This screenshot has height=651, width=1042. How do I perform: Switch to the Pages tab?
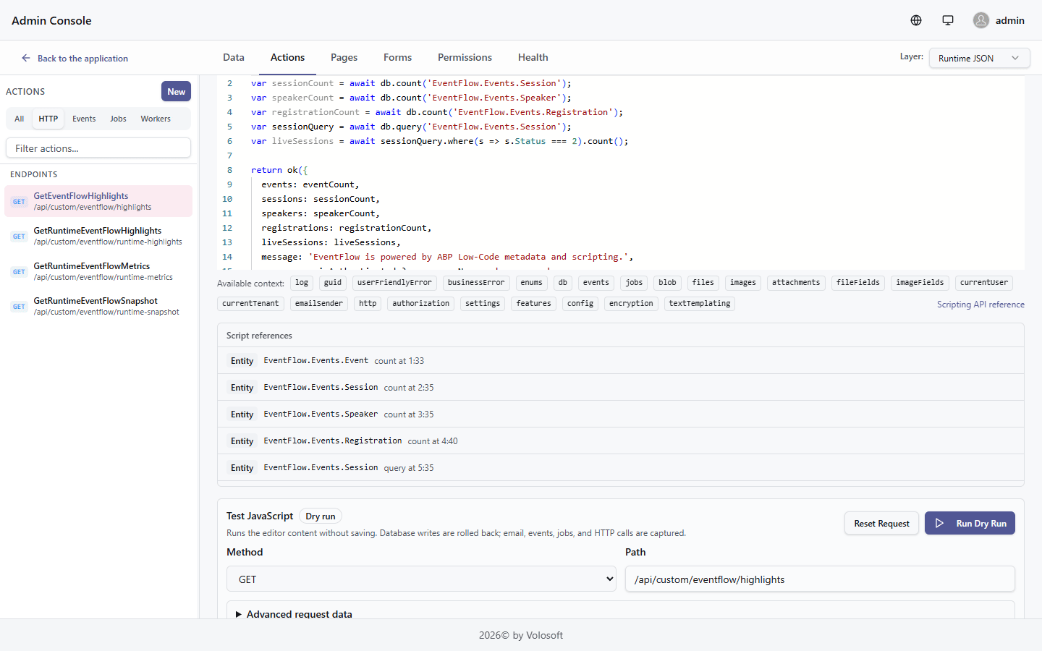click(x=344, y=57)
